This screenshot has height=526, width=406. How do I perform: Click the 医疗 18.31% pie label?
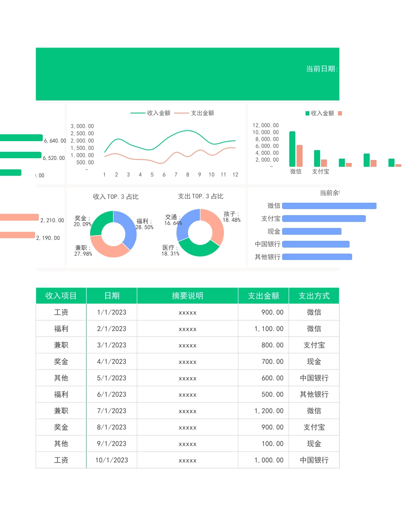(x=170, y=251)
